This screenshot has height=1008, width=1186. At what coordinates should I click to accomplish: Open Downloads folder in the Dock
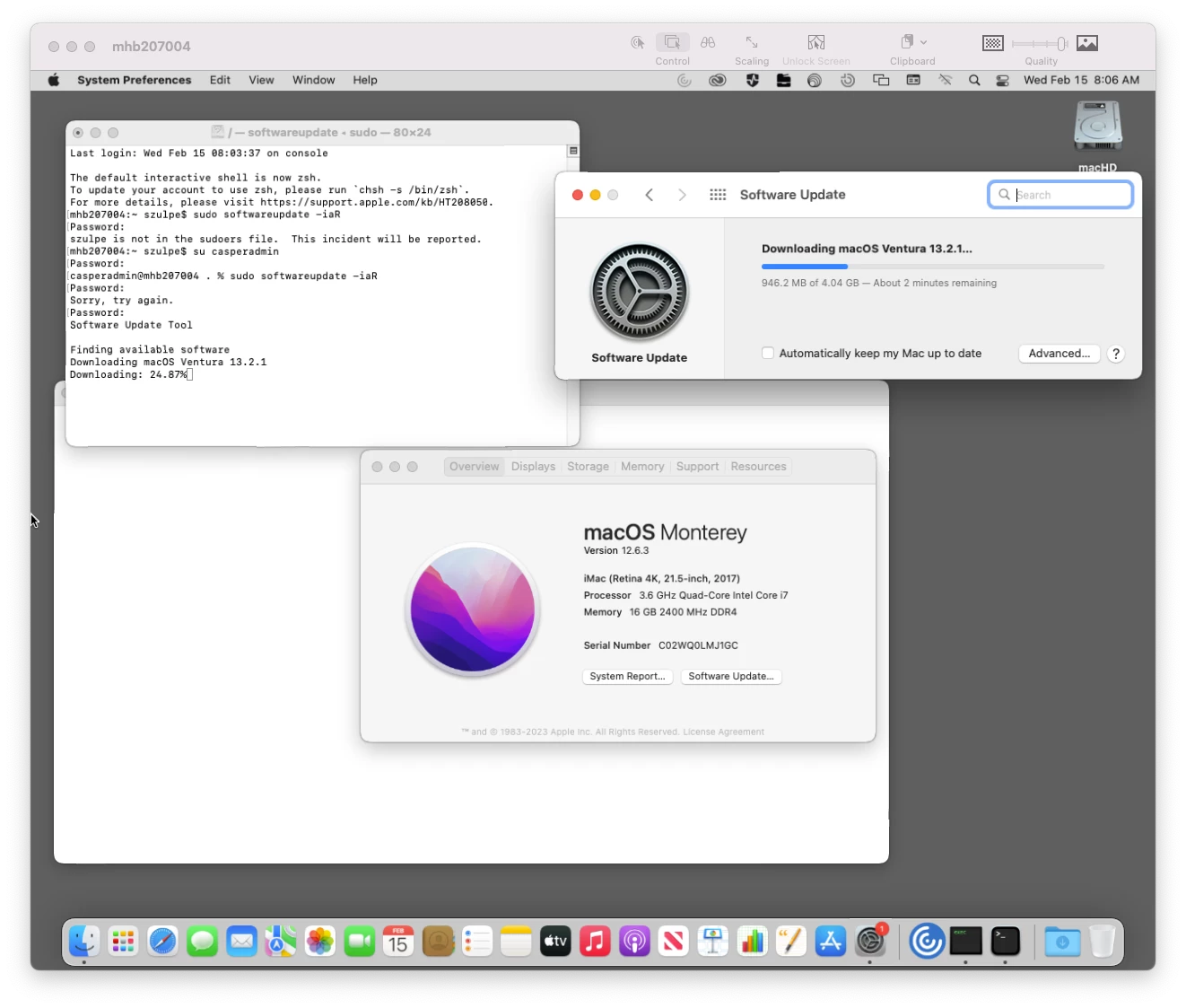(x=1062, y=941)
